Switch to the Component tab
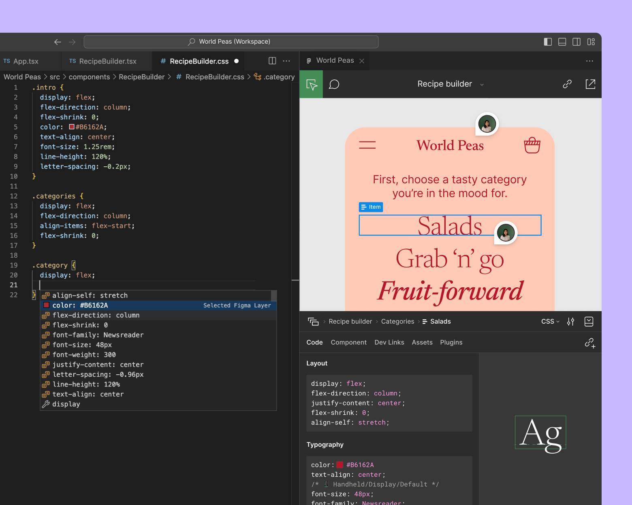632x505 pixels. [x=348, y=342]
